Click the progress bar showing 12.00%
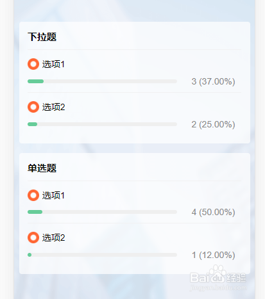The height and width of the screenshot is (299, 265). [102, 255]
